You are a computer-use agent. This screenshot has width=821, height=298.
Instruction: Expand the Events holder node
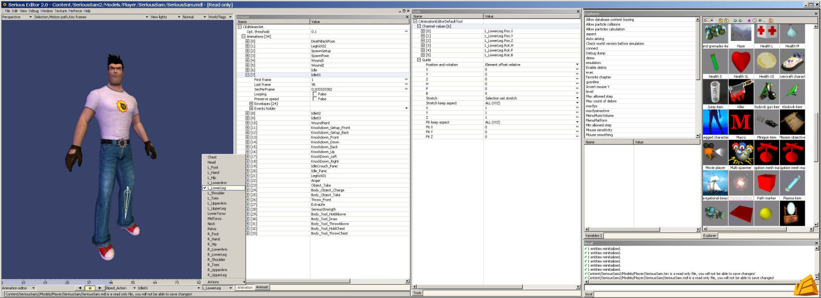pyautogui.click(x=251, y=109)
